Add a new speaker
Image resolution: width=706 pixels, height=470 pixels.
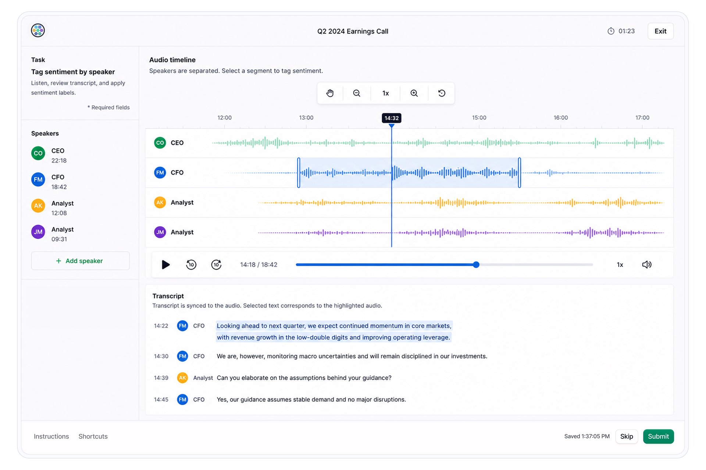tap(80, 261)
